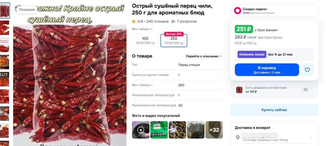The height and width of the screenshot is (146, 326).
Task: Select the 250 g weight option
Action: [174, 41]
